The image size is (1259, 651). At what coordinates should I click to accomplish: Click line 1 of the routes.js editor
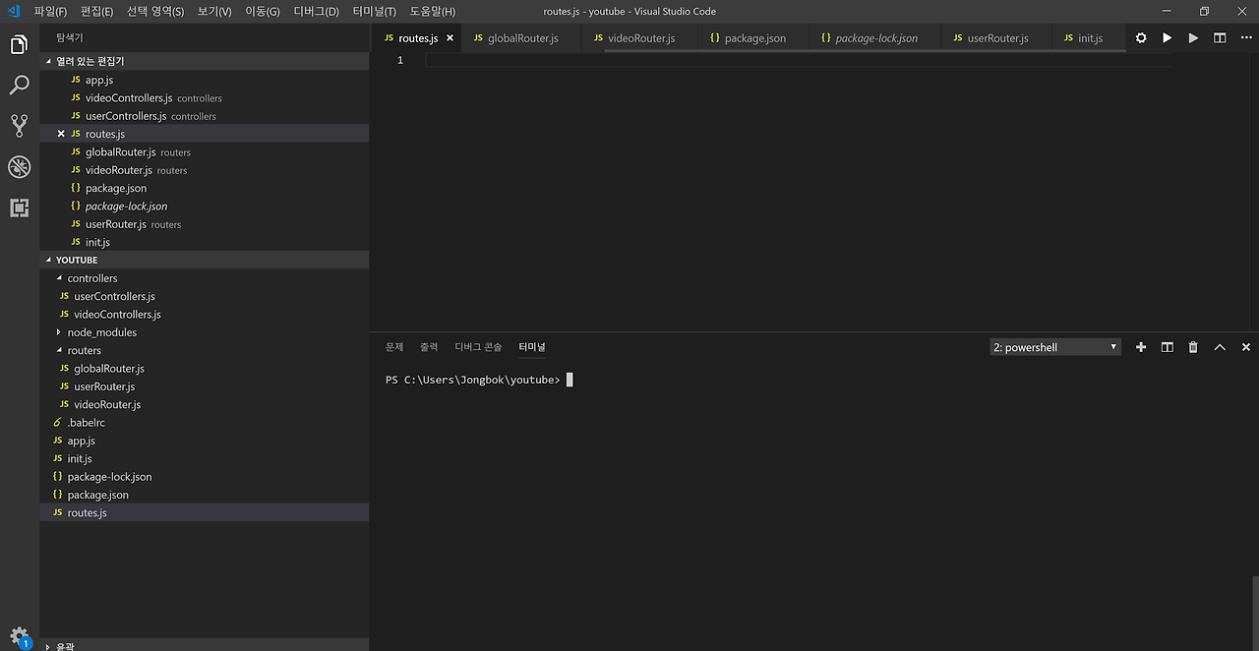tap(798, 60)
